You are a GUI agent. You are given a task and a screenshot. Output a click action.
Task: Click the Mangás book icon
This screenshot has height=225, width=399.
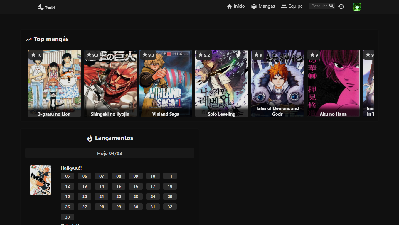254,6
